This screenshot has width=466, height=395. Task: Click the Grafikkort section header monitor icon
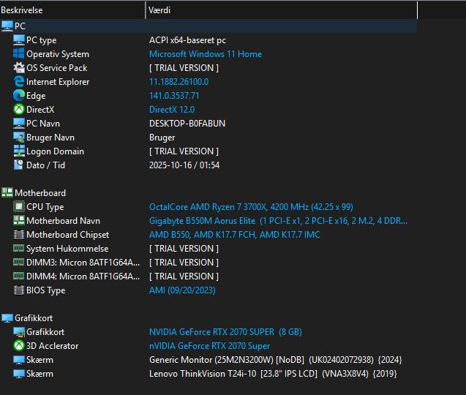(7, 318)
